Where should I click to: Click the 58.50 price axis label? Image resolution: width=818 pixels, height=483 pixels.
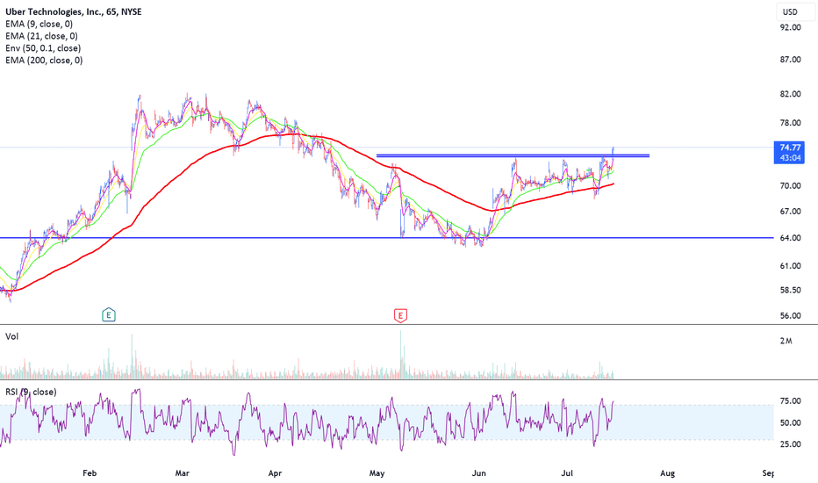[790, 290]
